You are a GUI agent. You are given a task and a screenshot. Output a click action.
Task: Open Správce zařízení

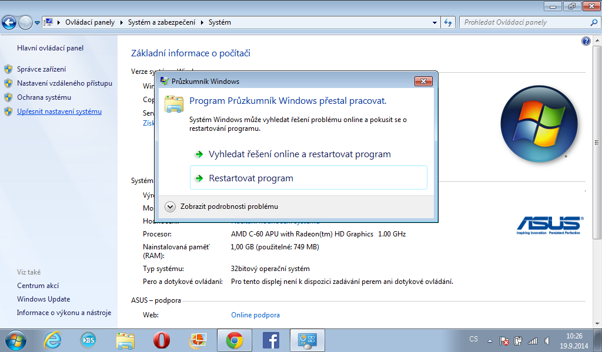tap(42, 69)
